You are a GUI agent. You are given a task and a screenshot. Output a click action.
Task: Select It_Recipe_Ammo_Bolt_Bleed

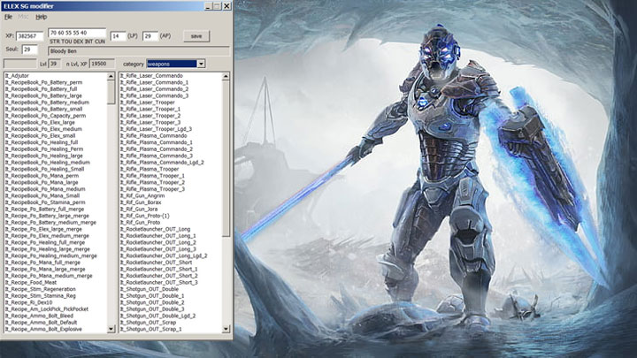[x=40, y=316]
